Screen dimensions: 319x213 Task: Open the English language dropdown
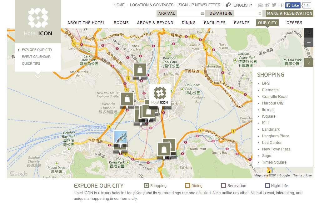[x=243, y=5]
